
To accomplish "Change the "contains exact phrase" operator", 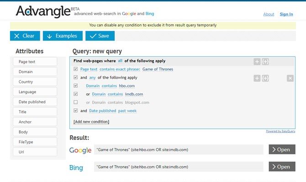I will point(120,69).
